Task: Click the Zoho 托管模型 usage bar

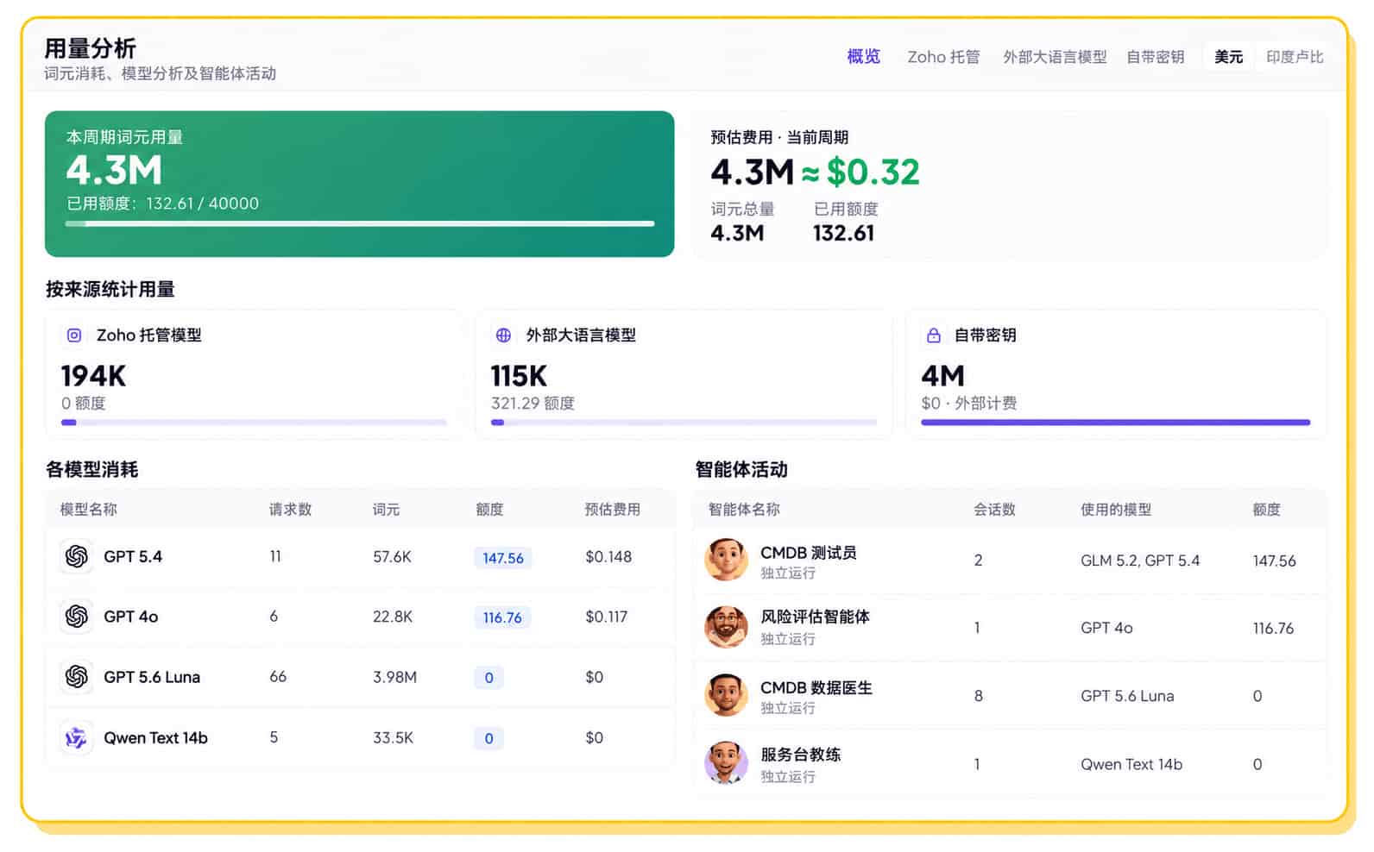Action: click(x=254, y=423)
